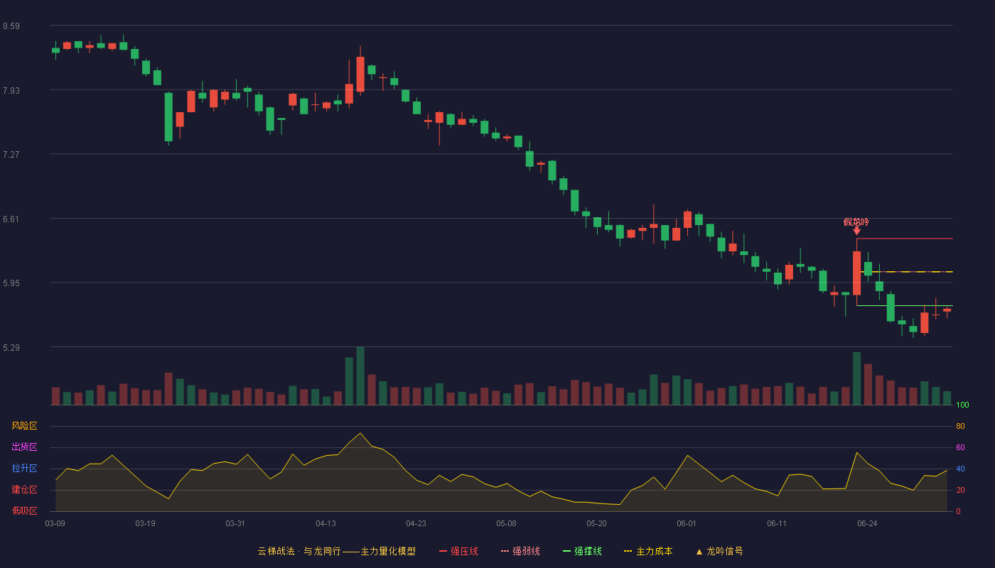995x568 pixels.
Task: Click the 03-31 date label
Action: pyautogui.click(x=235, y=523)
